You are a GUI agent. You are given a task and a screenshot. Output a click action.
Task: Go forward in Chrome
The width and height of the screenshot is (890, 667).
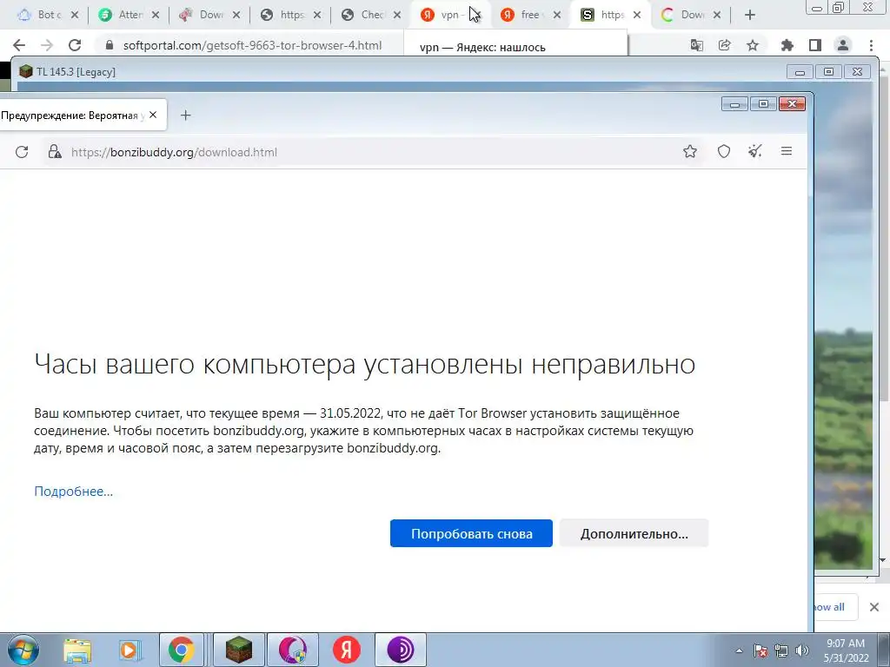(47, 45)
